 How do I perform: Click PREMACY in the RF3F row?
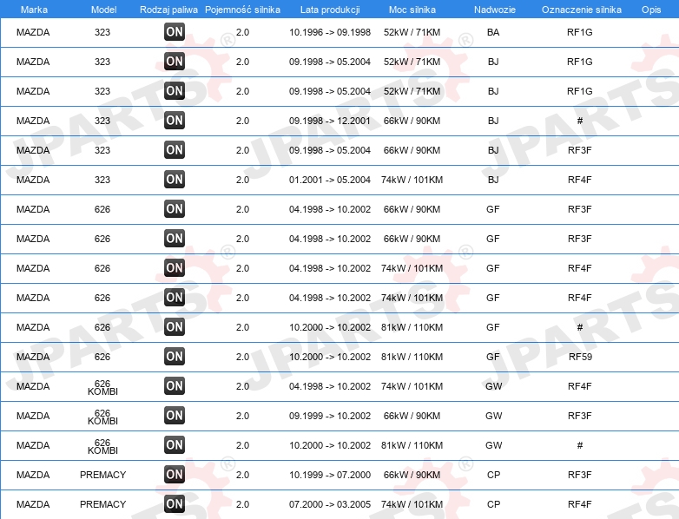click(102, 475)
